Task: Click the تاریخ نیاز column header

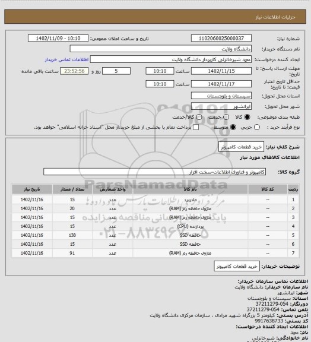Action: [32, 189]
